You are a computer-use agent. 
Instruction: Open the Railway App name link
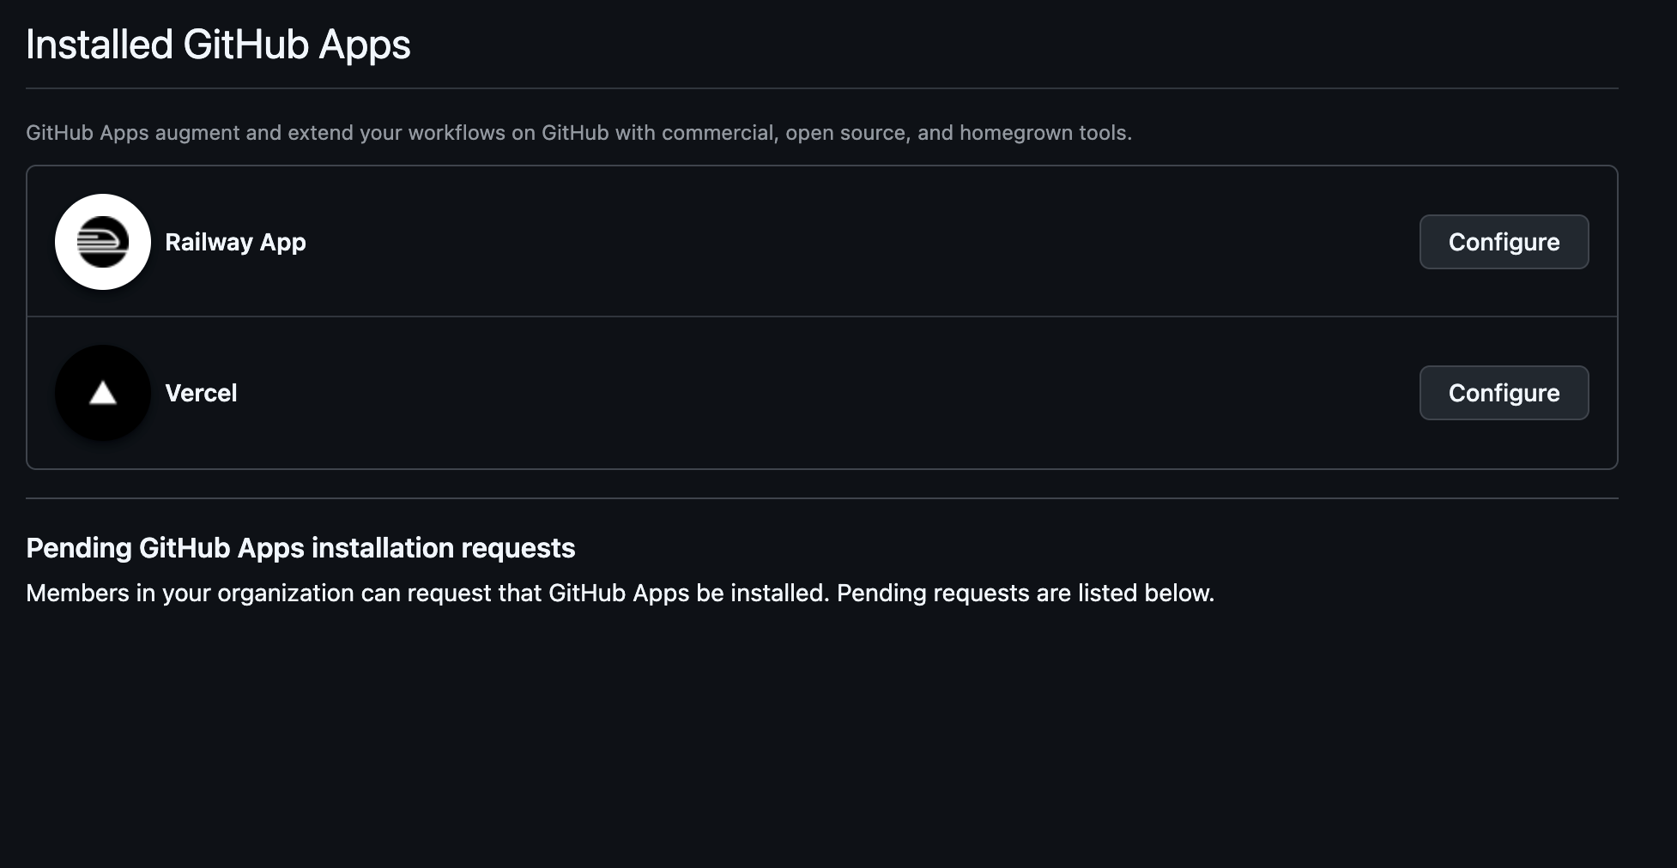pyautogui.click(x=235, y=241)
